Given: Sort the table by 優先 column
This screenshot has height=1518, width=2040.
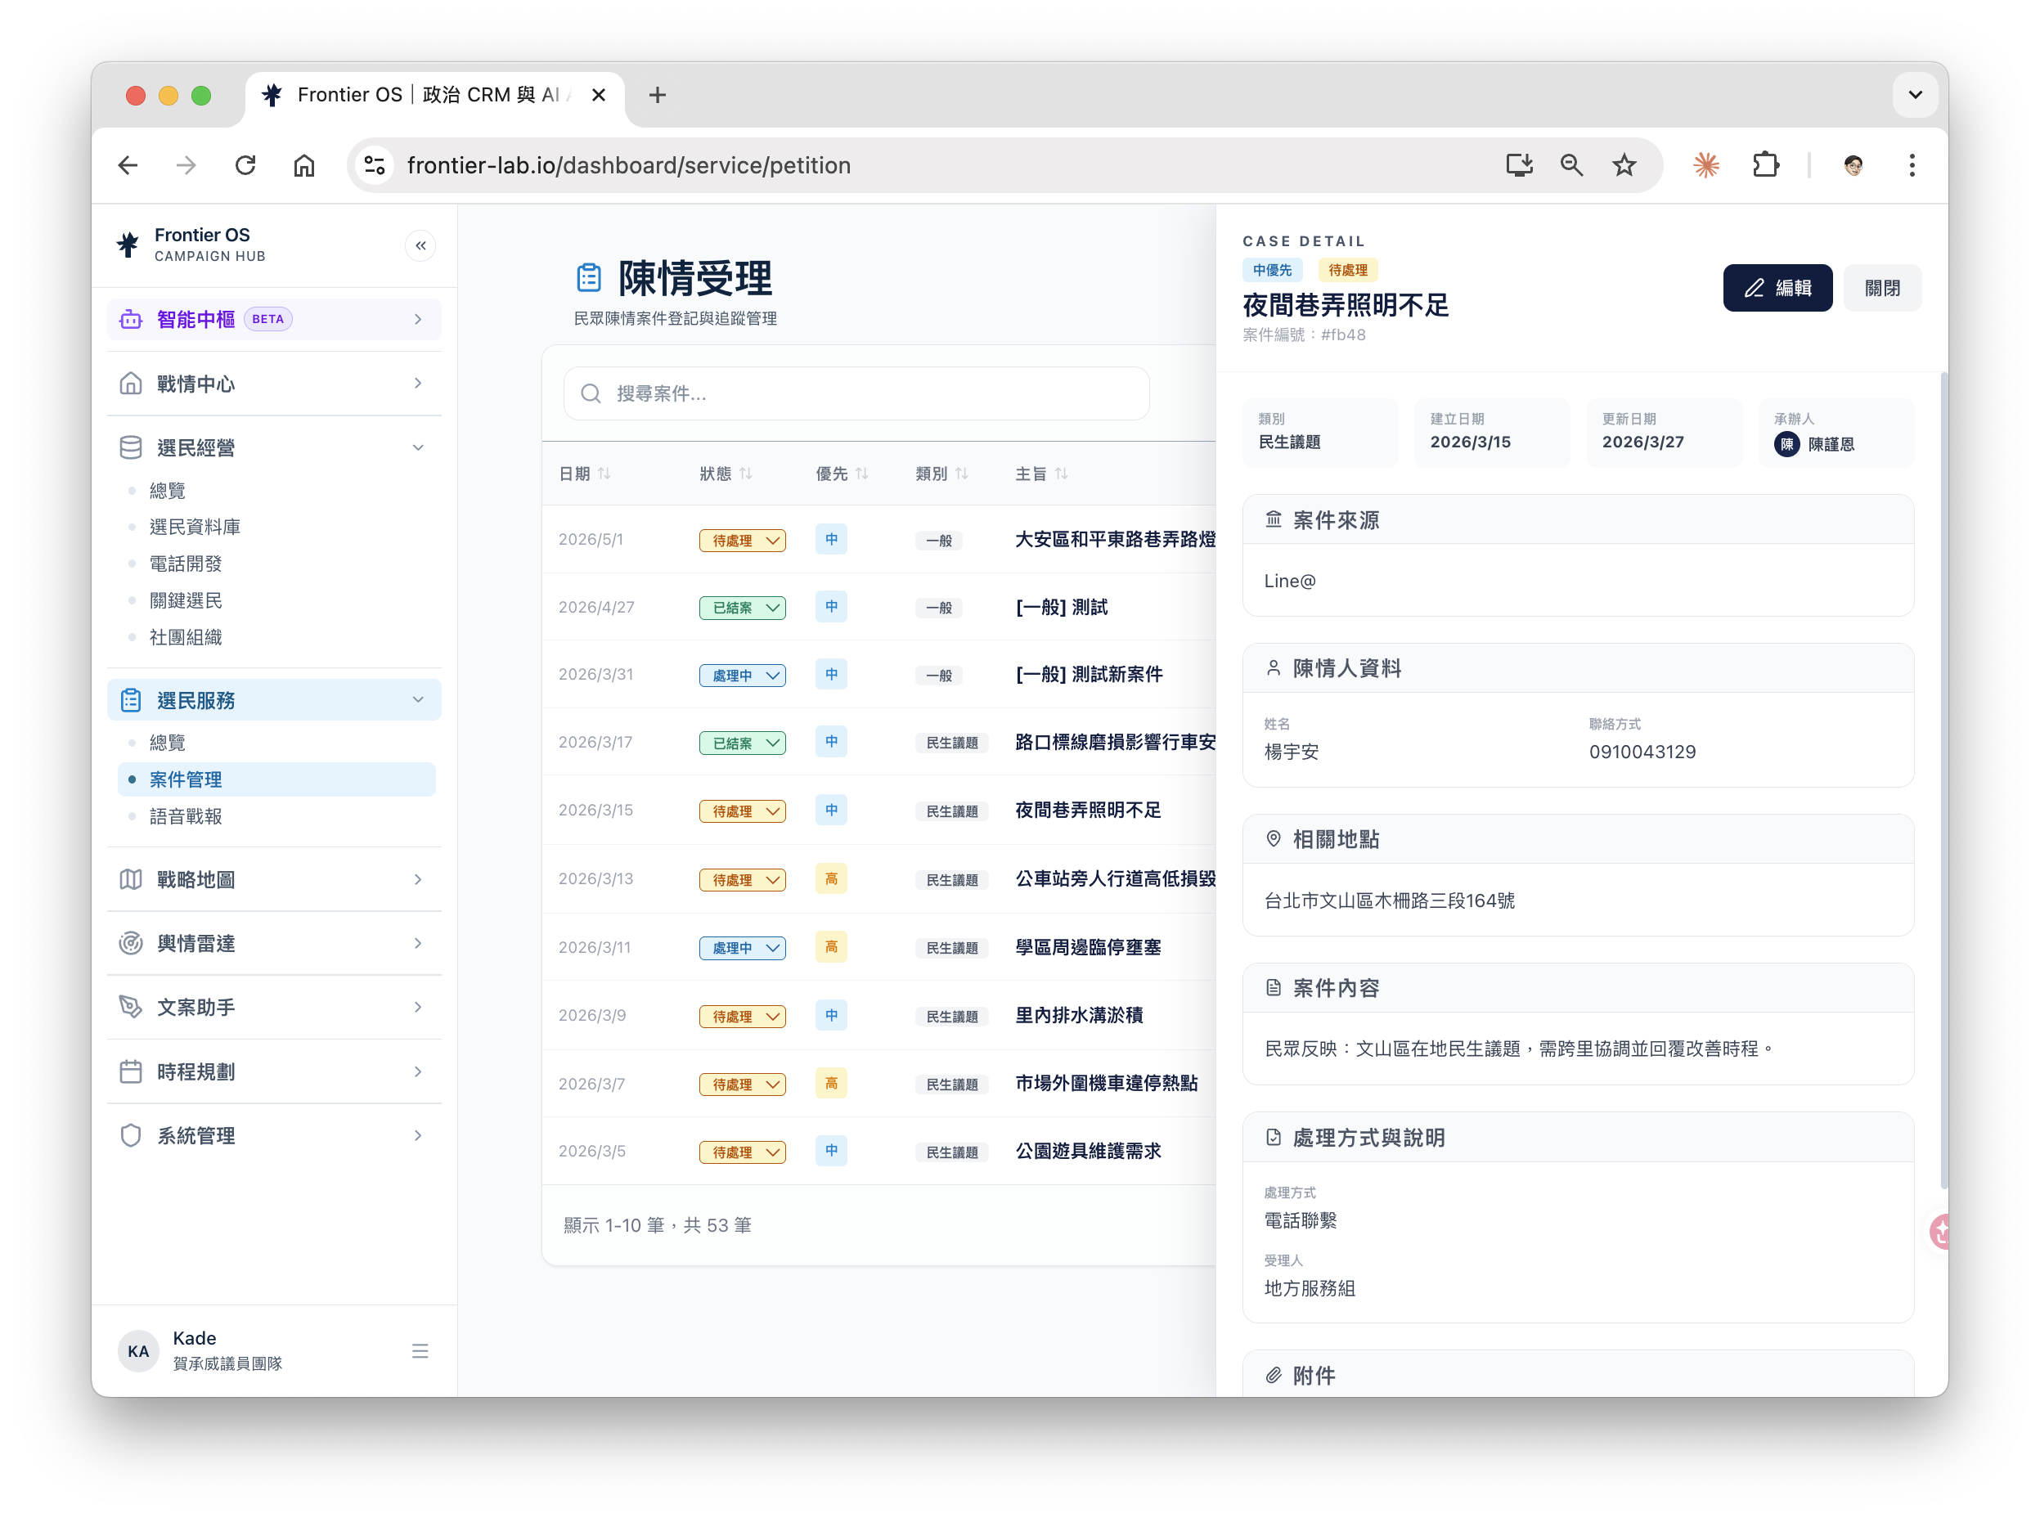Looking at the screenshot, I should click(842, 474).
